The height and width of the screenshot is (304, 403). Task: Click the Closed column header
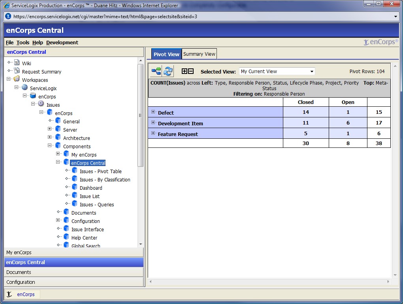[x=305, y=102]
